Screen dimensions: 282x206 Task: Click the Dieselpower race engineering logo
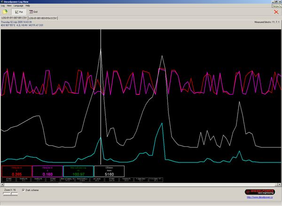click(x=261, y=191)
